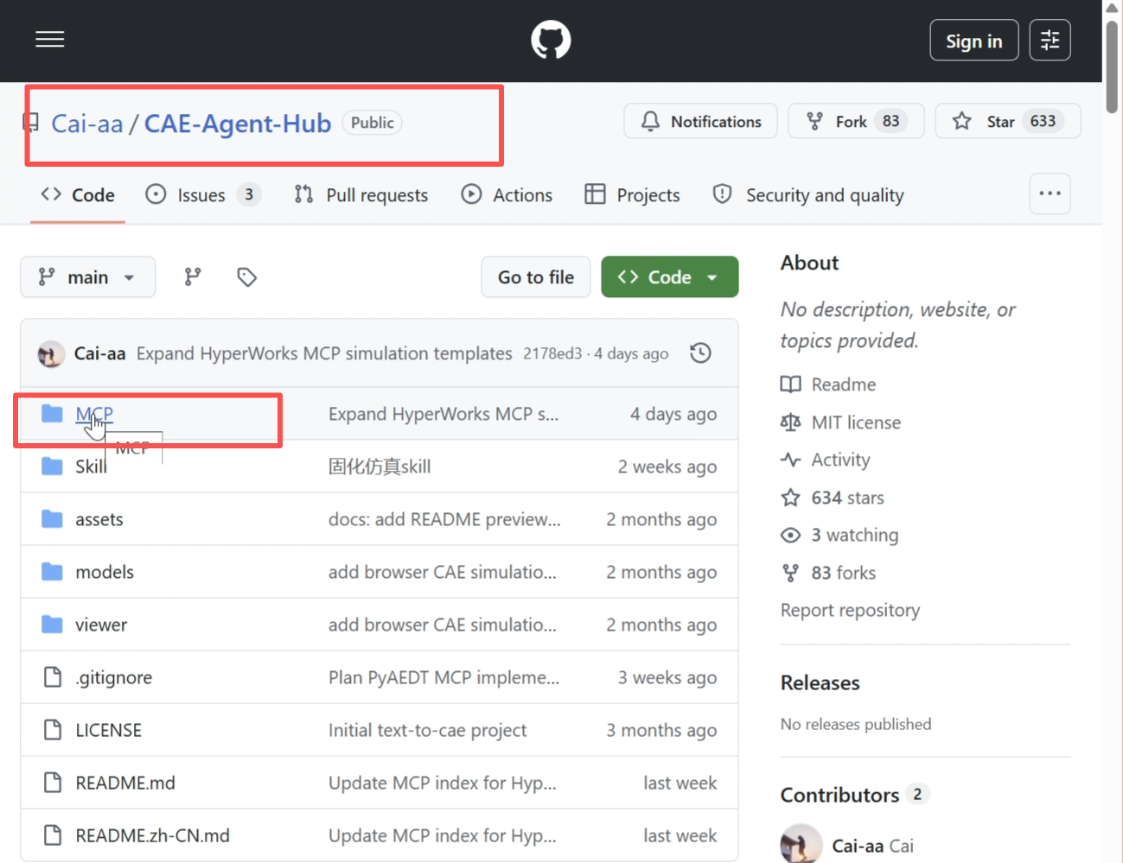Click Report repository link
Viewport: 1123px width, 863px height.
pyautogui.click(x=850, y=610)
